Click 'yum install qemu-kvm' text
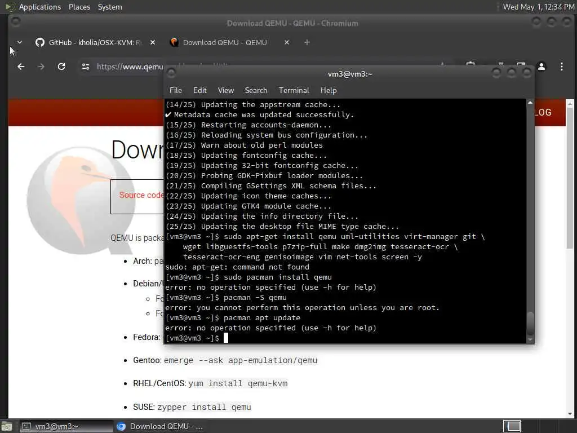This screenshot has height=433, width=577. [238, 383]
